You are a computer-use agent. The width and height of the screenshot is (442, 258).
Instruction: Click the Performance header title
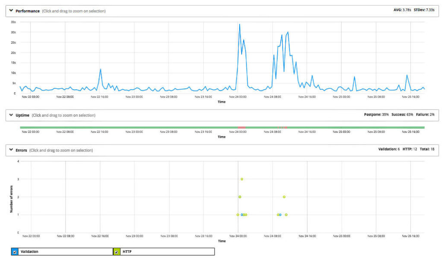point(27,11)
